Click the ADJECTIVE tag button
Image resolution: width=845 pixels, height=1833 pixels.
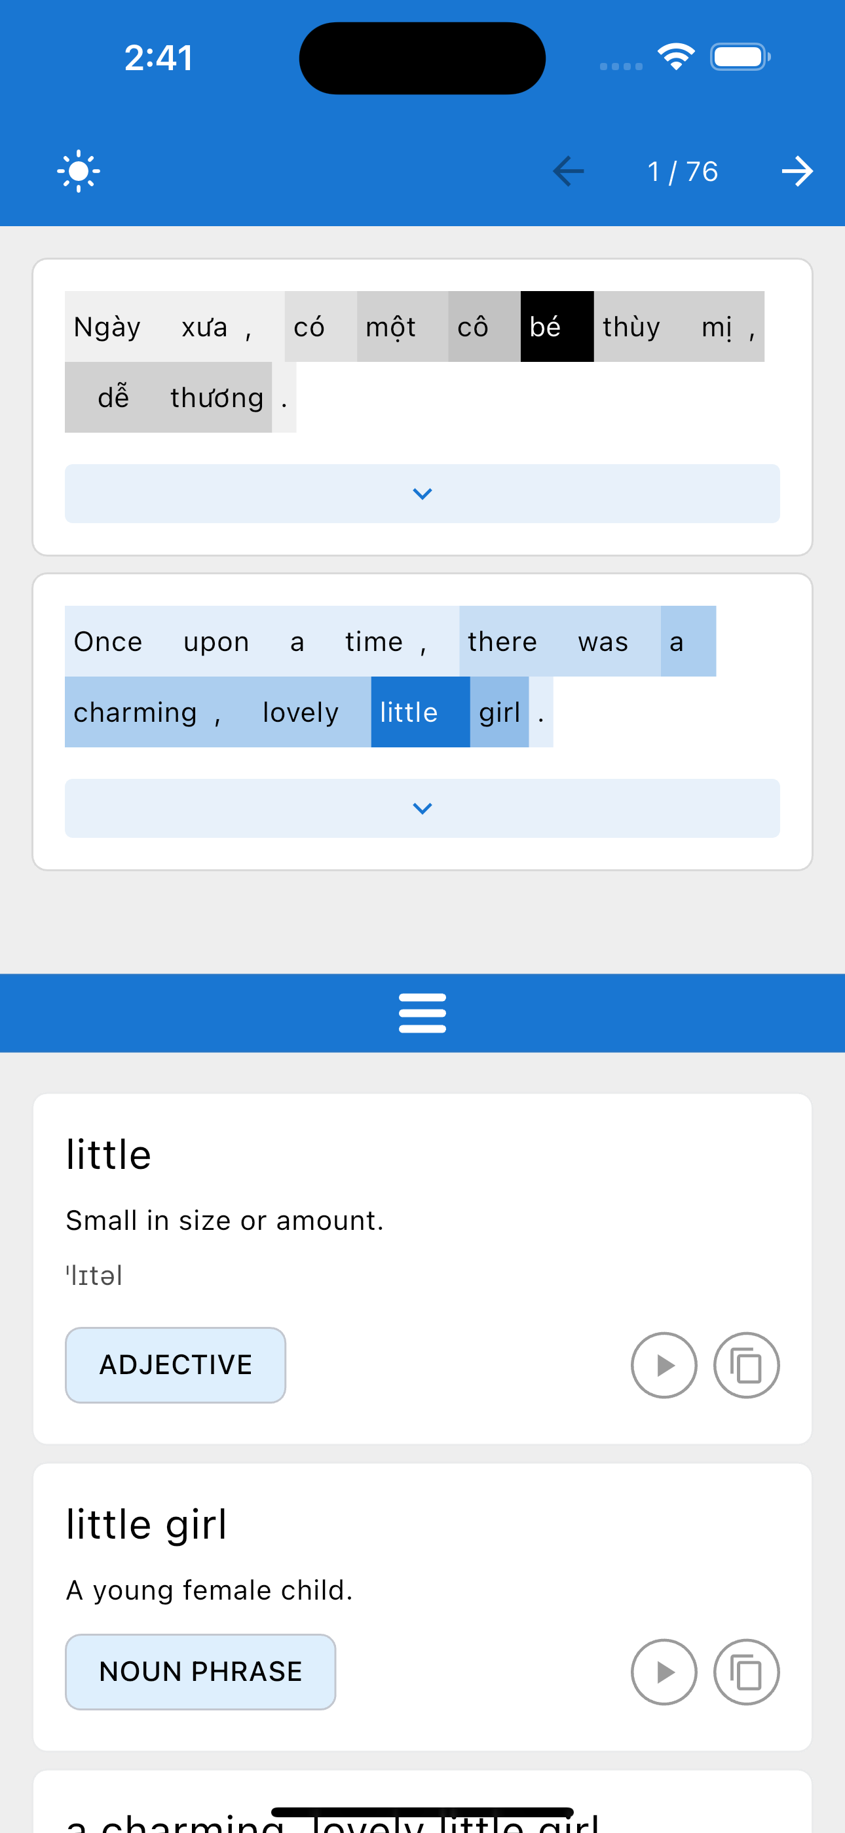(176, 1365)
